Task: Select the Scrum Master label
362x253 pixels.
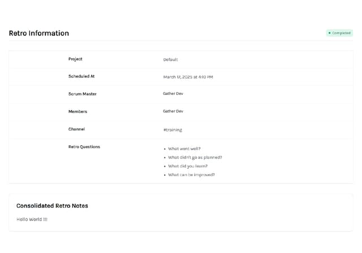Action: click(x=83, y=94)
